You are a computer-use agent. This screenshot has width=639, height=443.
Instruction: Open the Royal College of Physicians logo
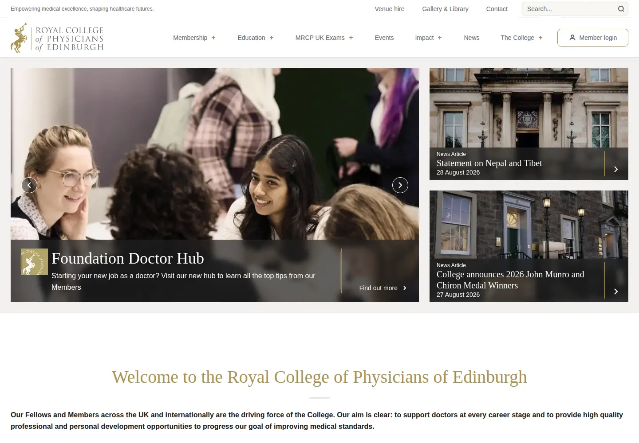pyautogui.click(x=57, y=38)
